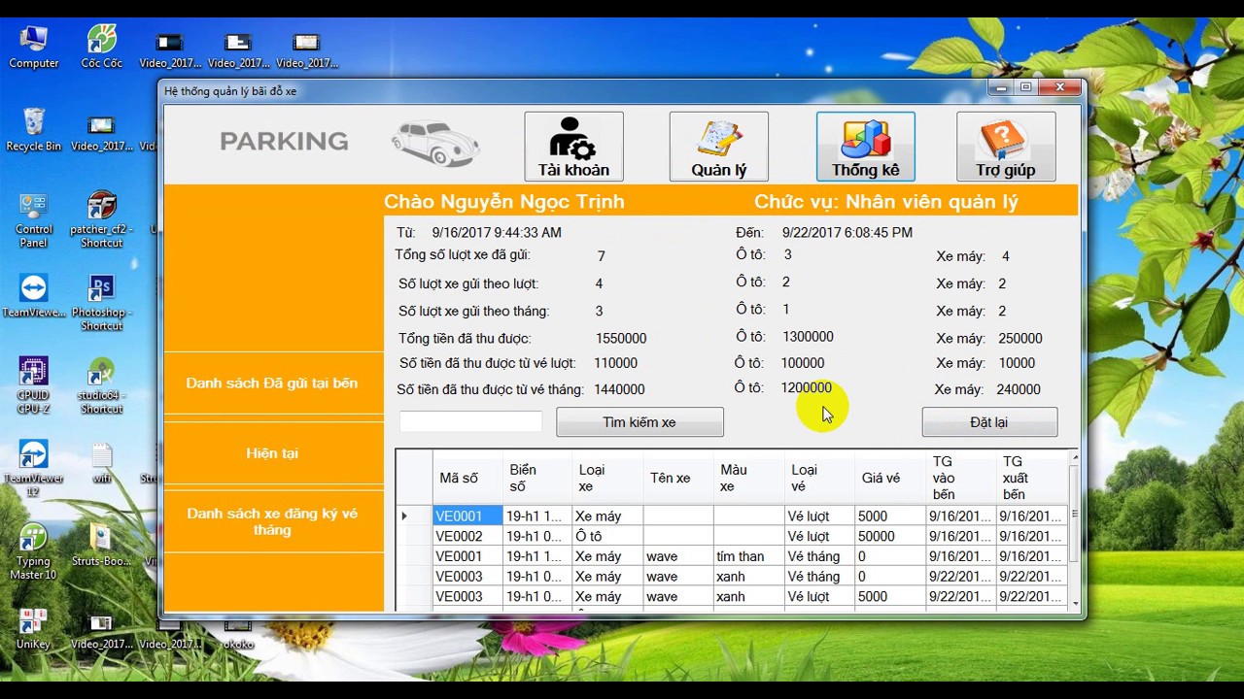Sort by the Biển số column header
Image resolution: width=1244 pixels, height=699 pixels.
tap(537, 478)
